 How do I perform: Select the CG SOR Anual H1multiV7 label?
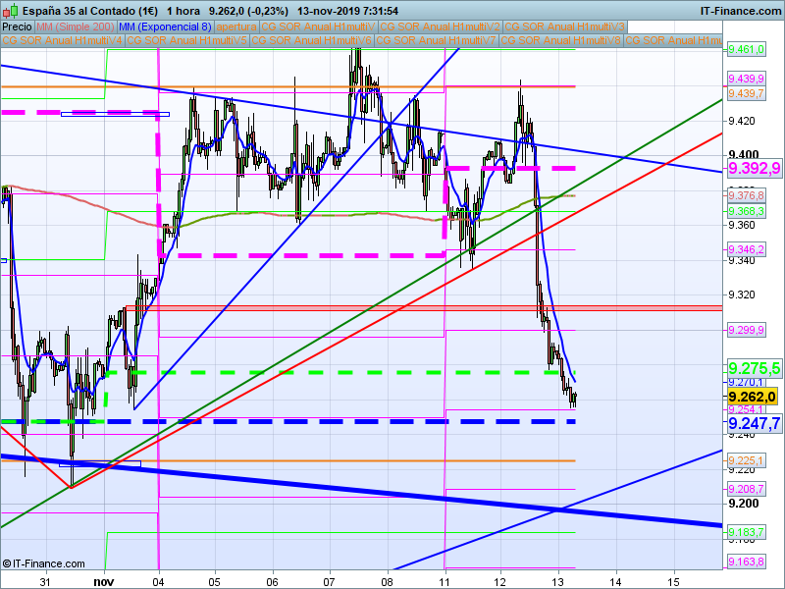point(437,41)
